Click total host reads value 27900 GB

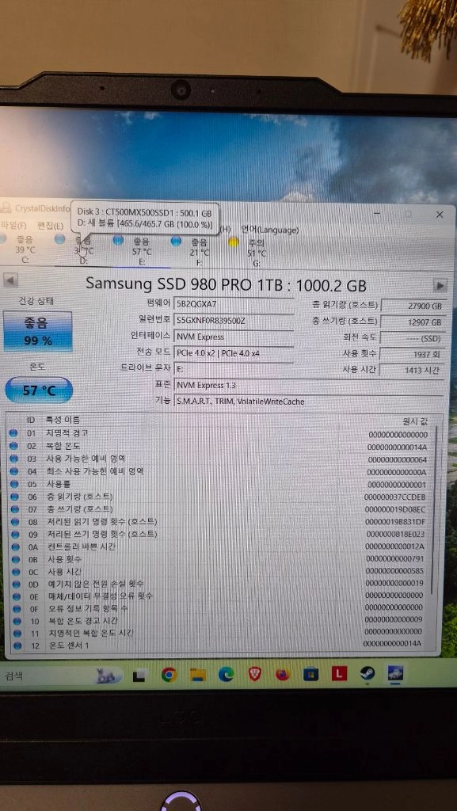[413, 306]
